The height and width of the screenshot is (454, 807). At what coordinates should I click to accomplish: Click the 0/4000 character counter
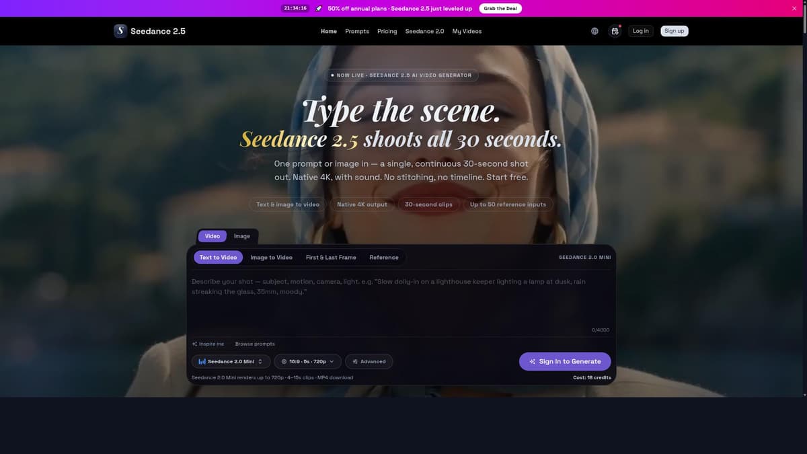(601, 330)
